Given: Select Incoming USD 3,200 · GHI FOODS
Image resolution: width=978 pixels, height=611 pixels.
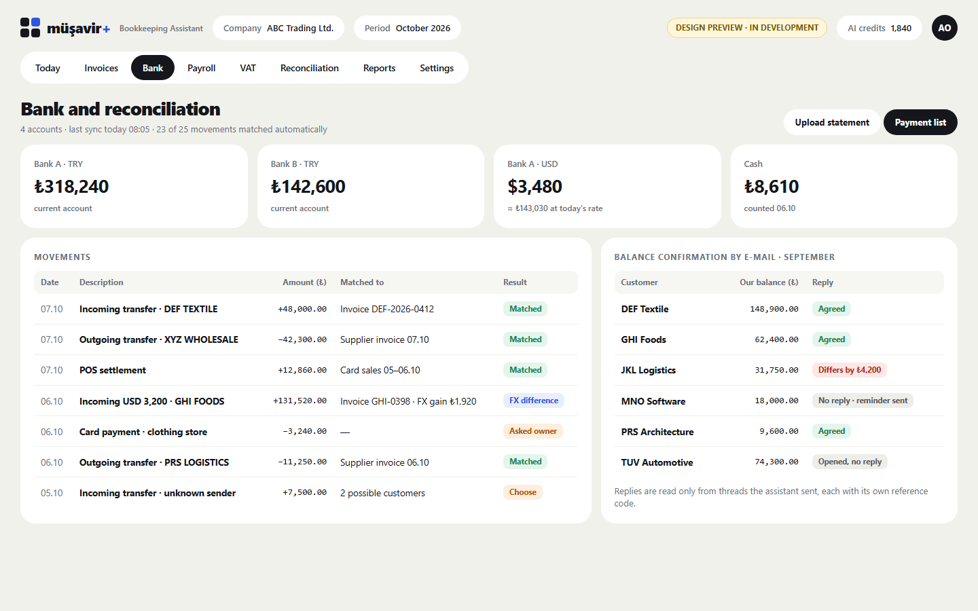Looking at the screenshot, I should coord(152,401).
